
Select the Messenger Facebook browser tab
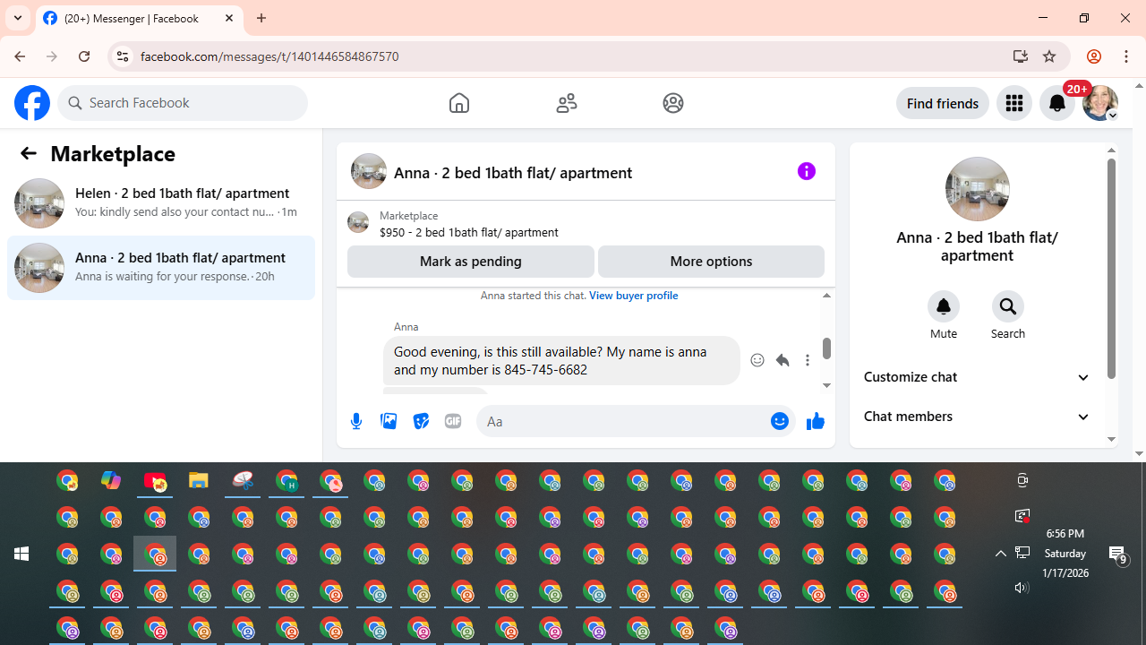coord(140,18)
